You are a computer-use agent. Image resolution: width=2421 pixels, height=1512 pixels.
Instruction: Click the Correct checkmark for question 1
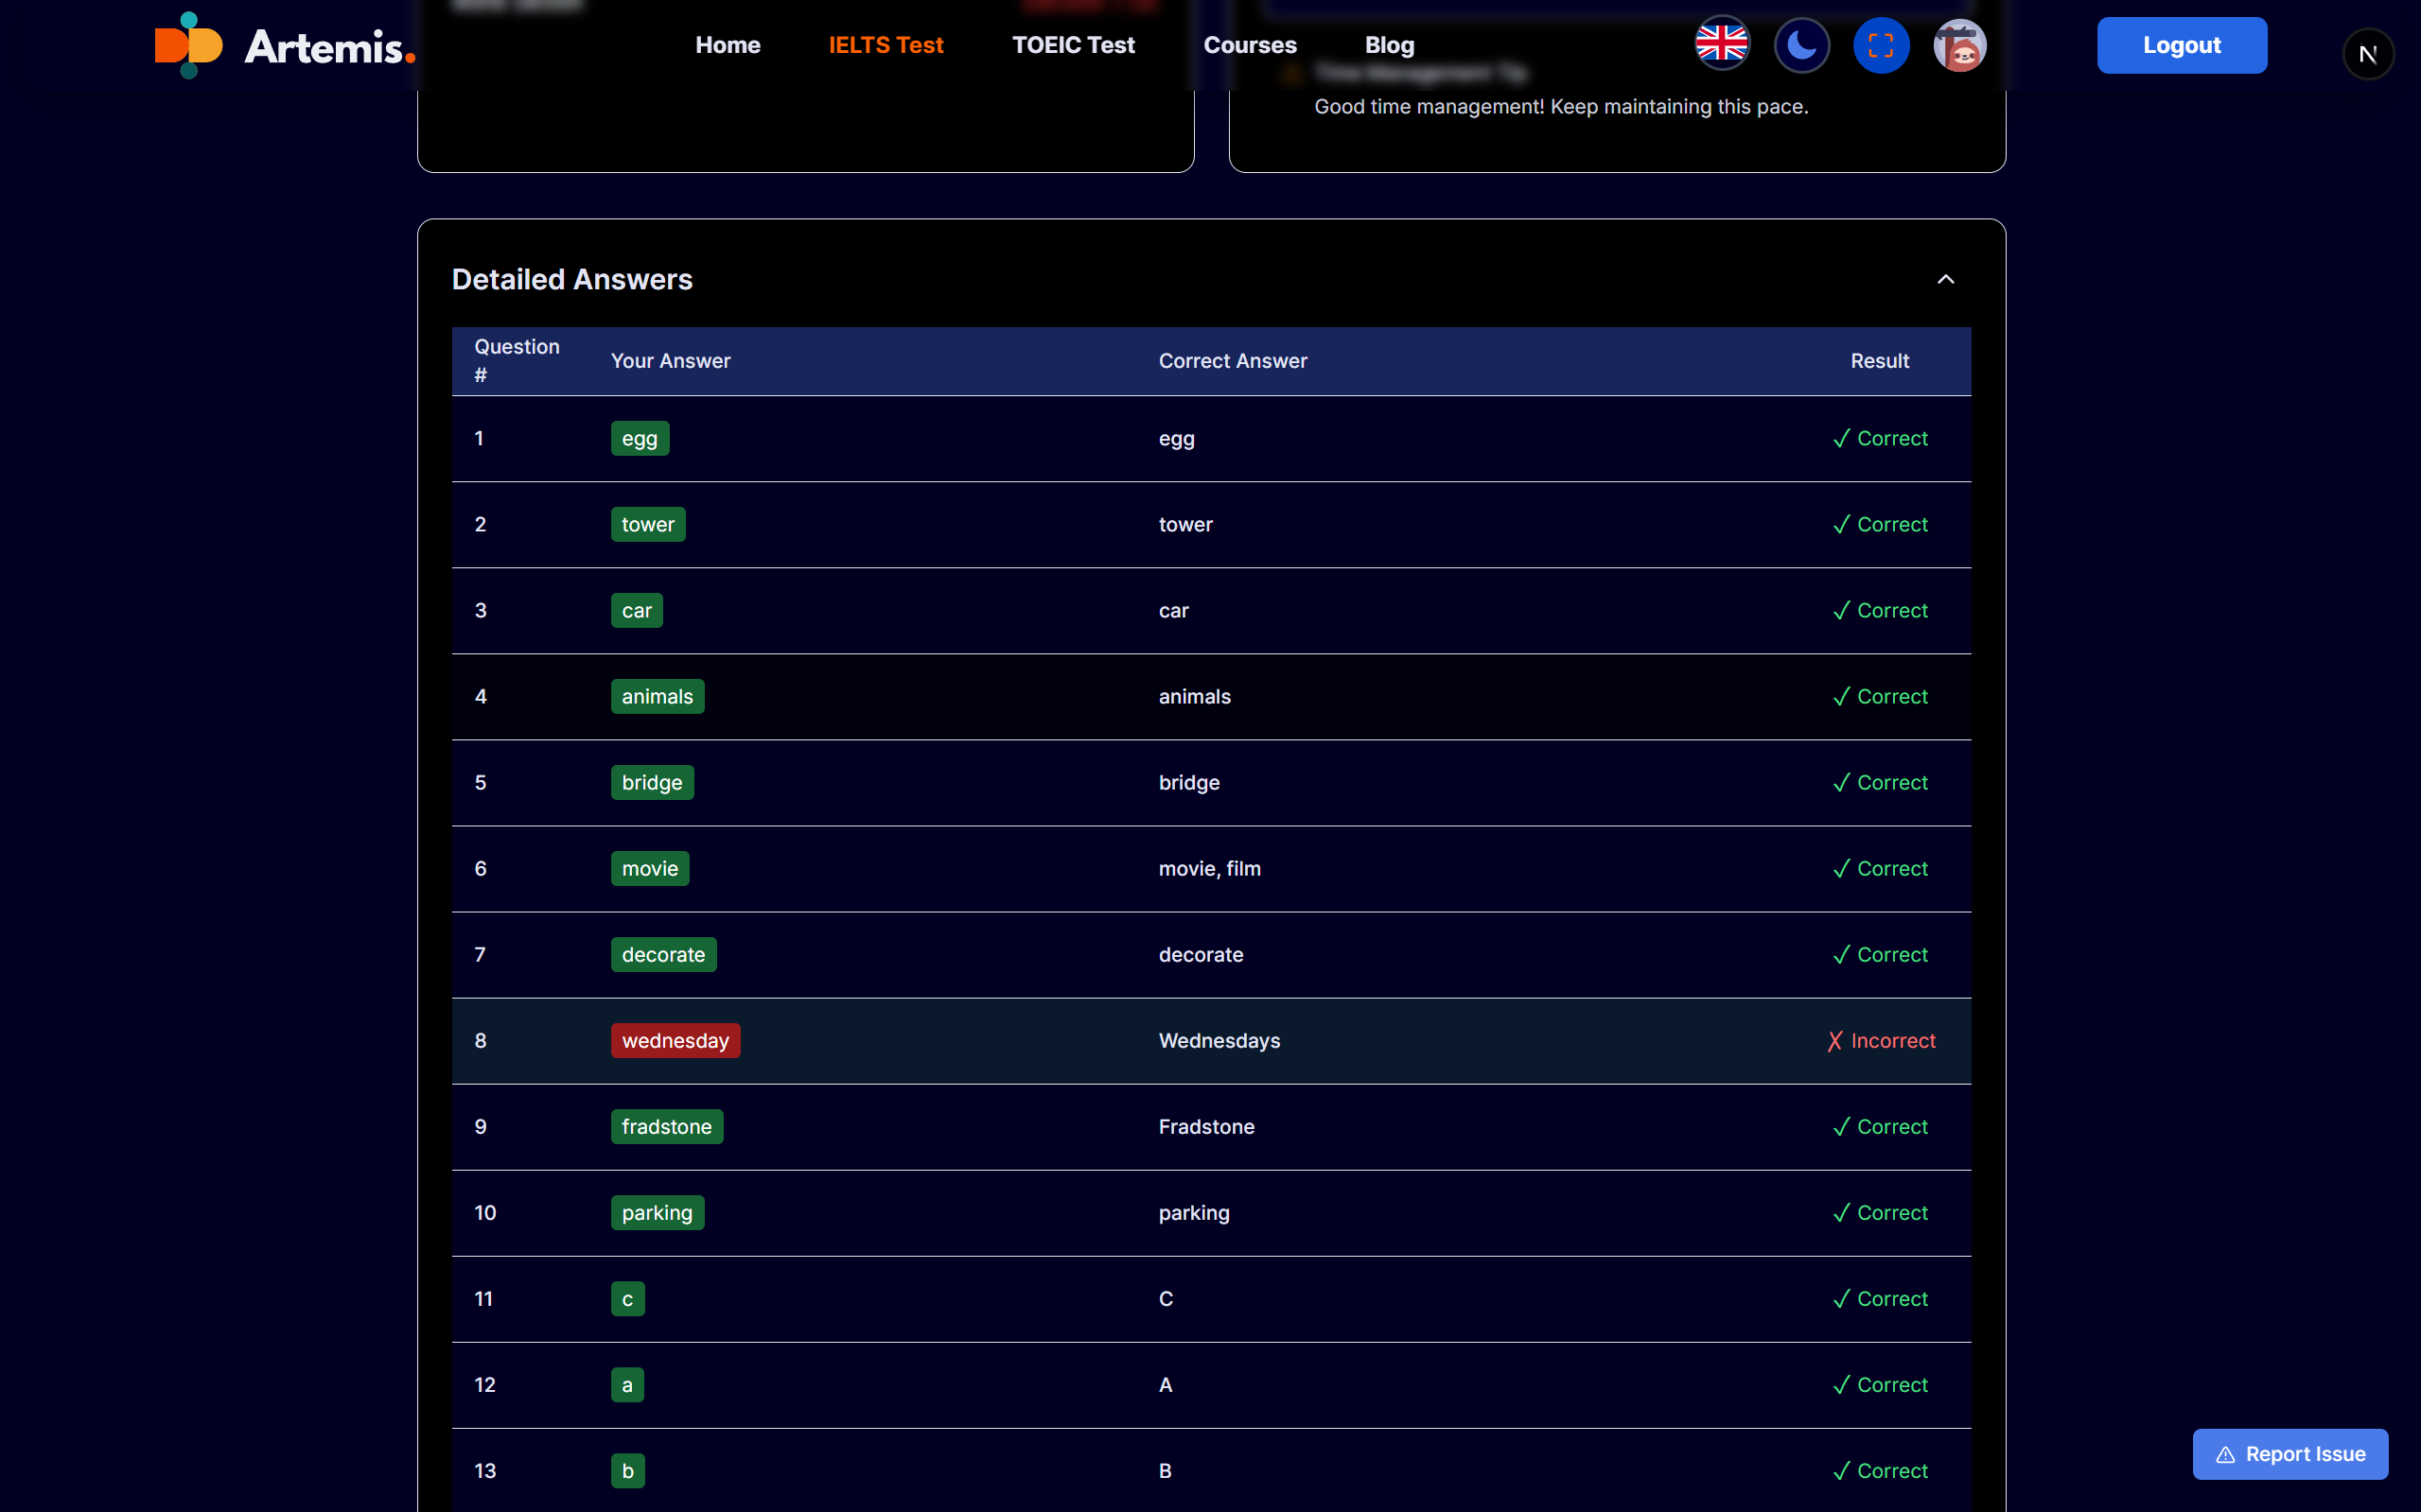pyautogui.click(x=1880, y=439)
